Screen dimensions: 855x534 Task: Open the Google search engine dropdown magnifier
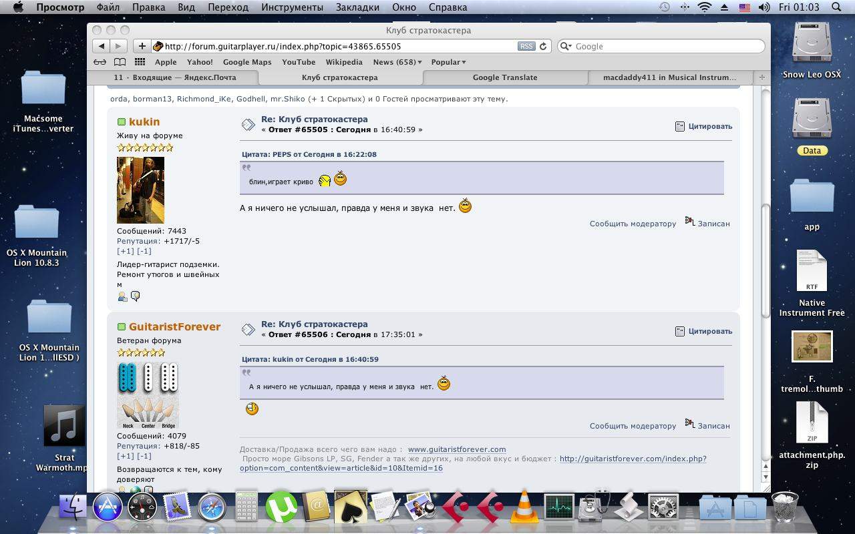click(566, 46)
